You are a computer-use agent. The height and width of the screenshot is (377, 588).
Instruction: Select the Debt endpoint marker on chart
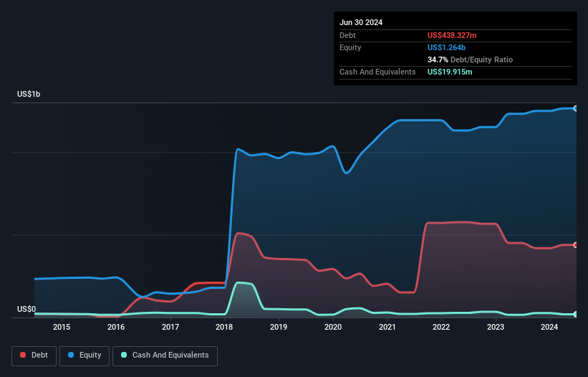(576, 245)
